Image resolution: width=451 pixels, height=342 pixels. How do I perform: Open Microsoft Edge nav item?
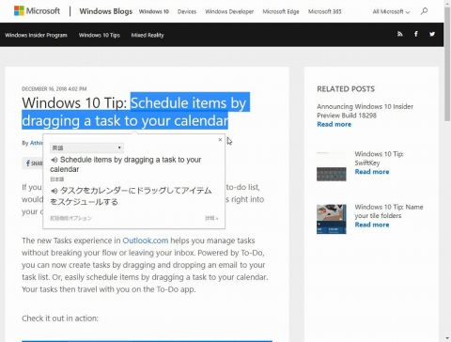281,11
